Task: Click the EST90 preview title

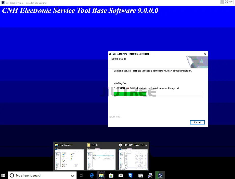Action: click(95, 145)
